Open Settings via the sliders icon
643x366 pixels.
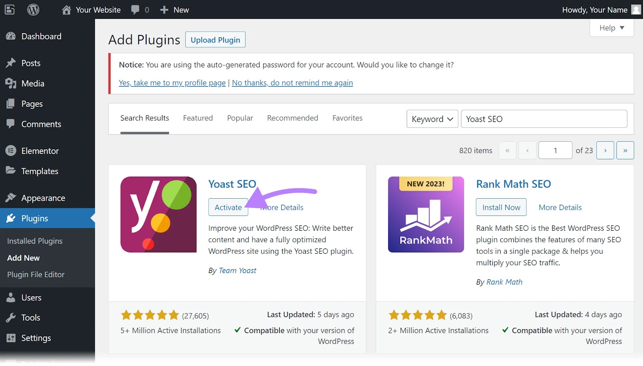11,338
